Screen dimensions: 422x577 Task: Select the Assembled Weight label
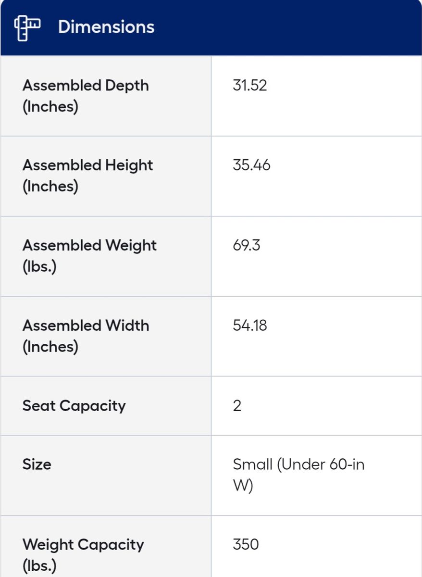pos(89,246)
